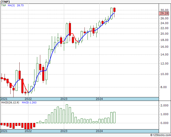Click the 2024 label on price chart axis
Screen dimensions: 171x137
pos(99,99)
